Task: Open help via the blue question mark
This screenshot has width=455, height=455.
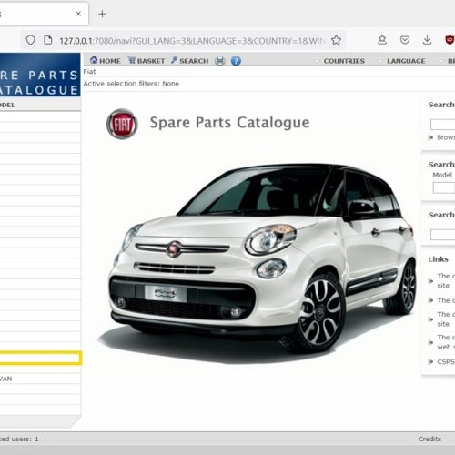Action: [236, 61]
